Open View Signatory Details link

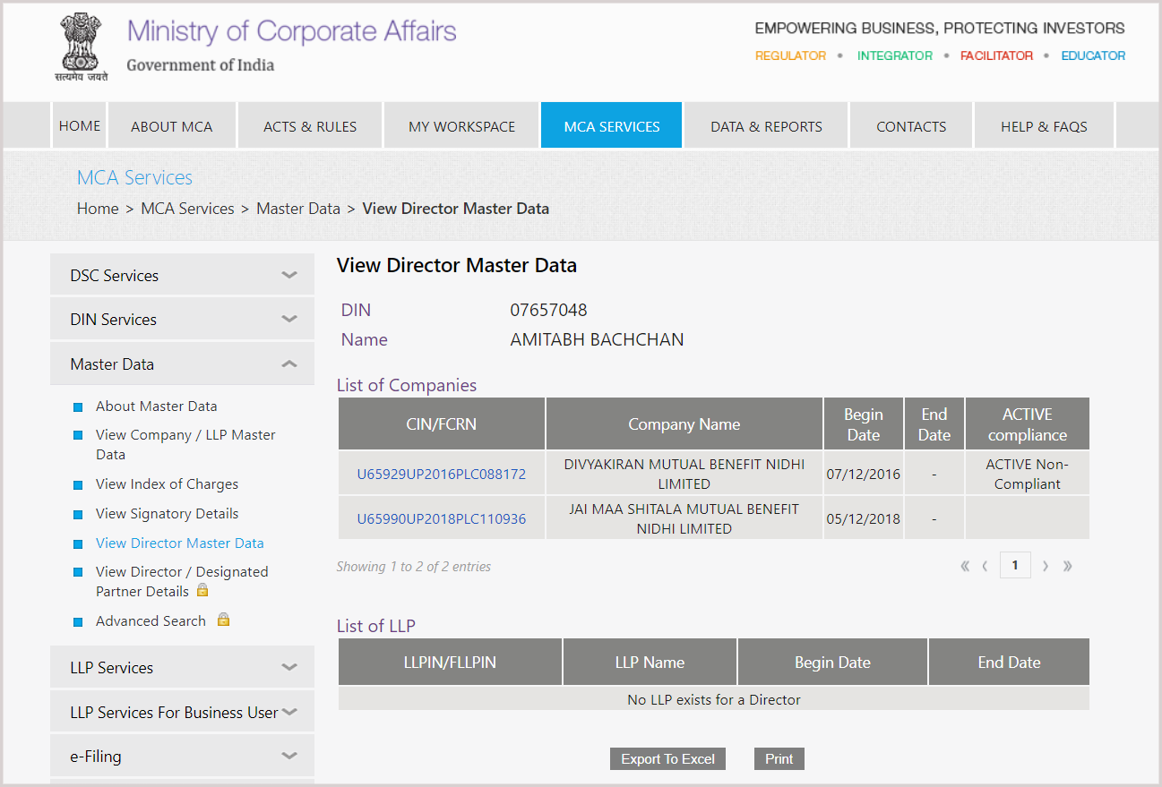pyautogui.click(x=167, y=513)
